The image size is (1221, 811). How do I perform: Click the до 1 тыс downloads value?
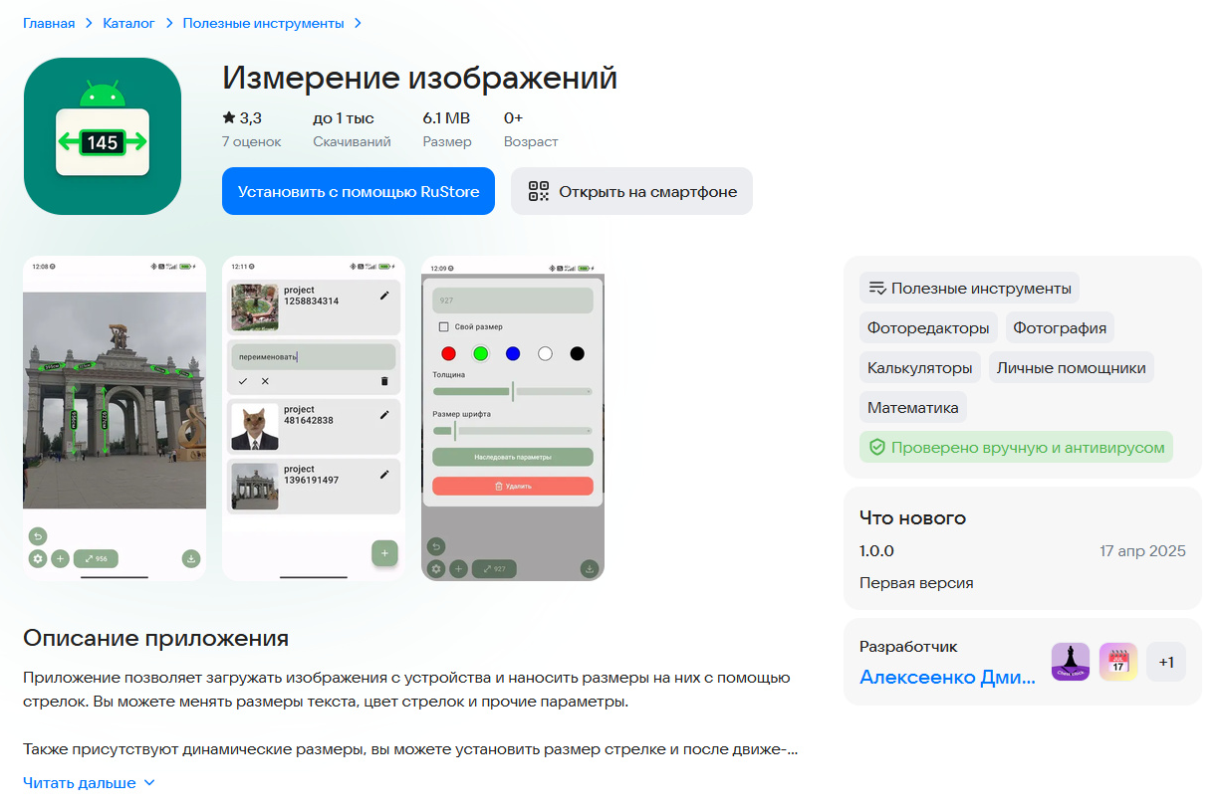click(x=344, y=117)
